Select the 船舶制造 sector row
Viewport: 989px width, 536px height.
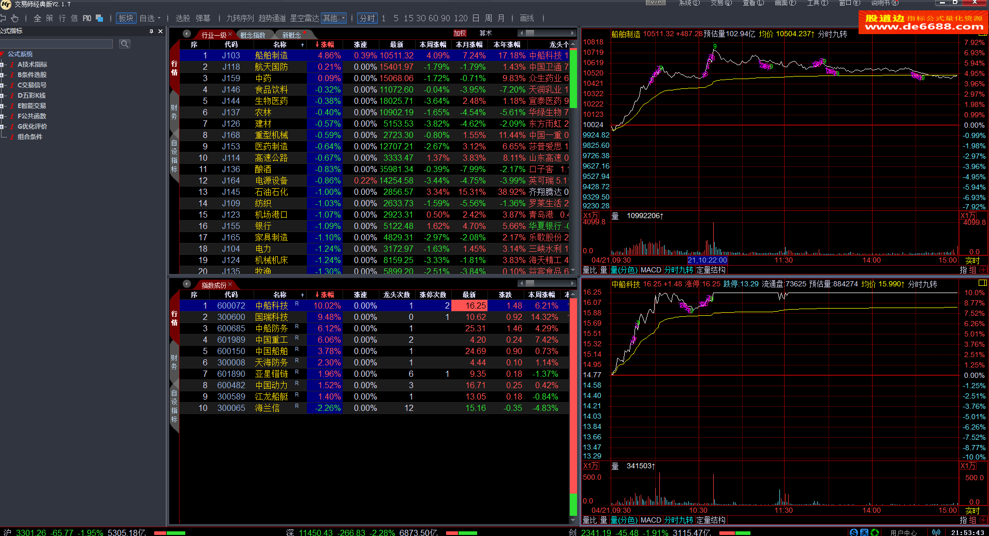coord(375,55)
